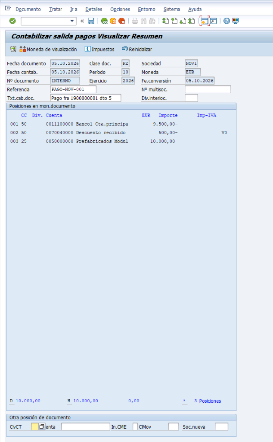
Task: Click the search help icon next to ClvCT
Action: click(42, 426)
